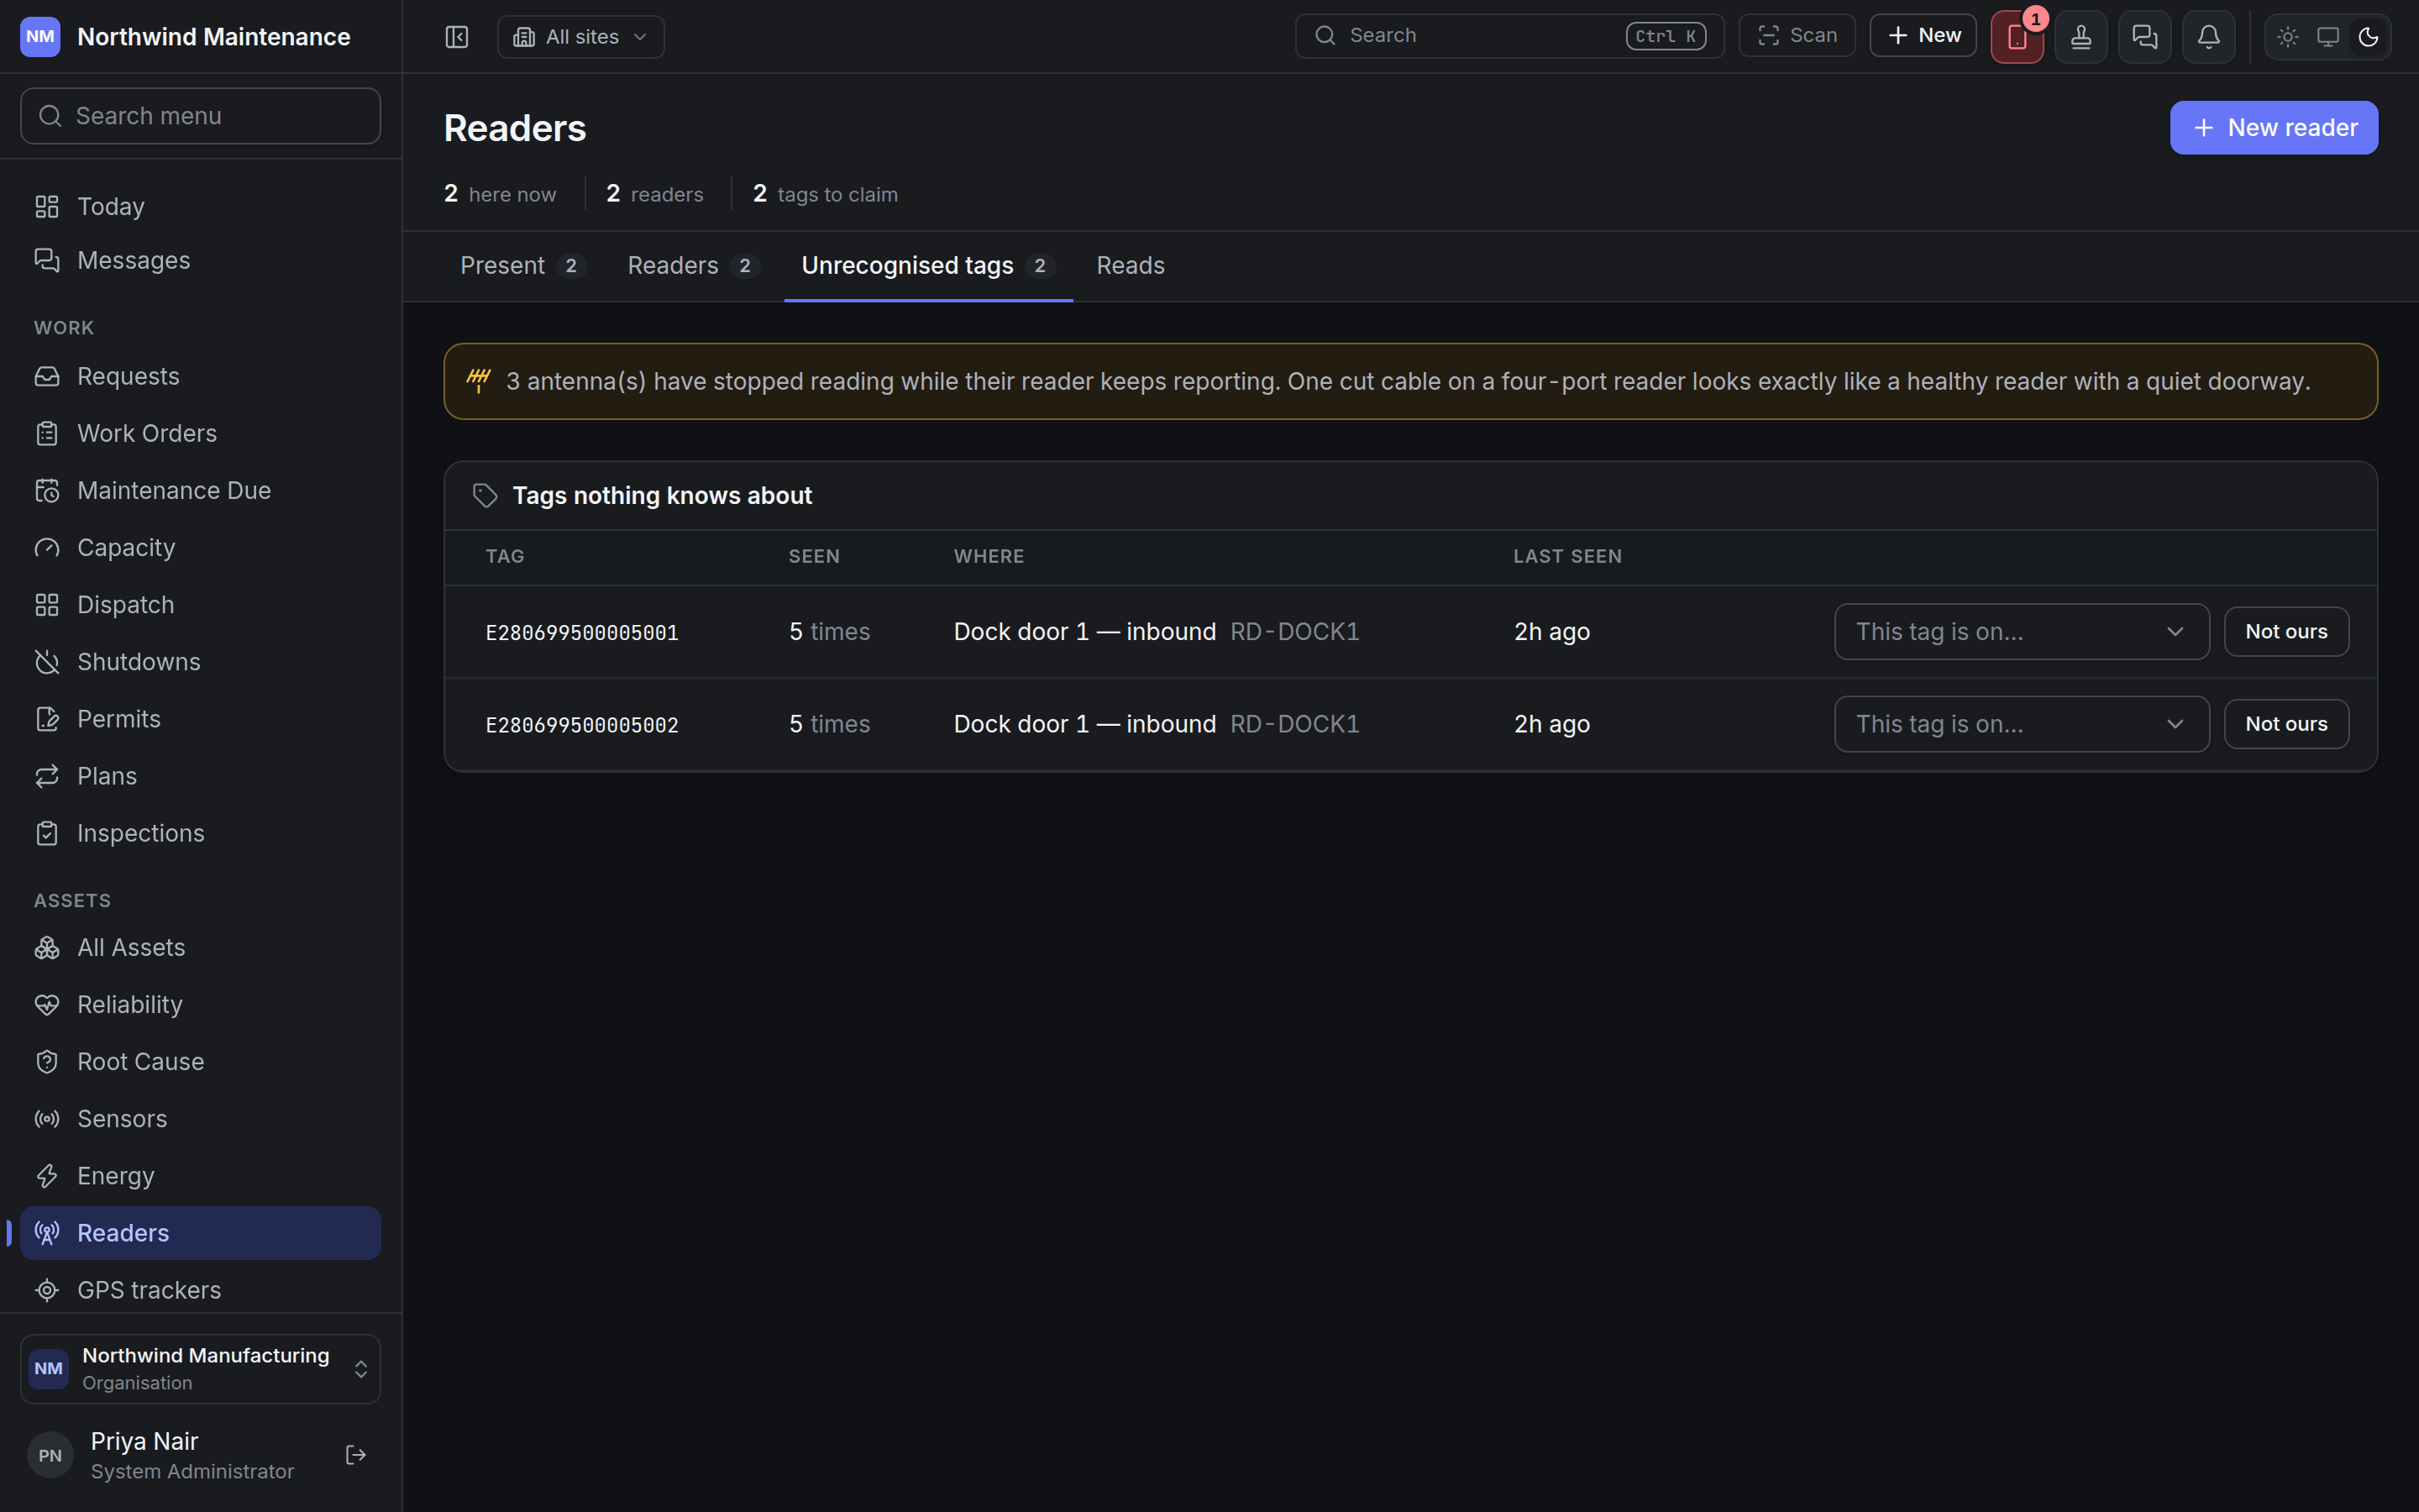The height and width of the screenshot is (1512, 2419).
Task: Go to Inspections page
Action: pos(201,833)
